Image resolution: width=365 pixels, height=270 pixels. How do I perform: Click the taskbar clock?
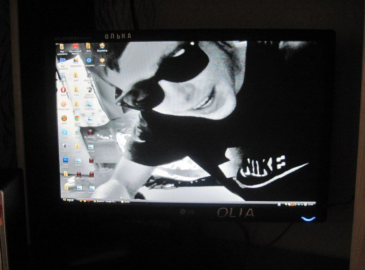point(310,204)
